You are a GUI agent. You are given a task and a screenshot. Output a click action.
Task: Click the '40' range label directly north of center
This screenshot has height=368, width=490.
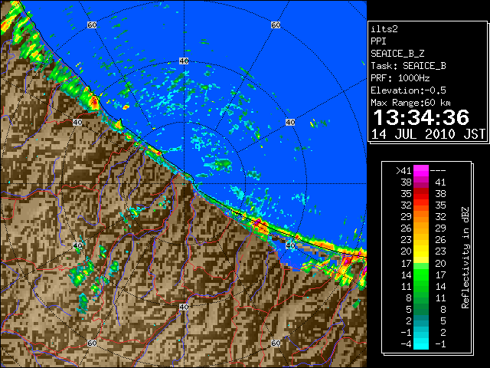(184, 61)
